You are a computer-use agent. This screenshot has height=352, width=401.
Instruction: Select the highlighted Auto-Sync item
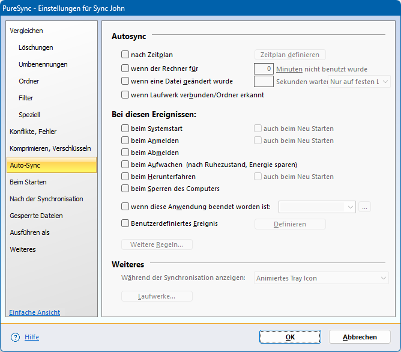tap(52, 165)
